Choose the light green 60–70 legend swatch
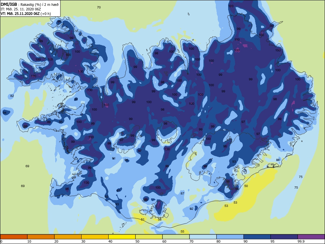 click(176, 237)
